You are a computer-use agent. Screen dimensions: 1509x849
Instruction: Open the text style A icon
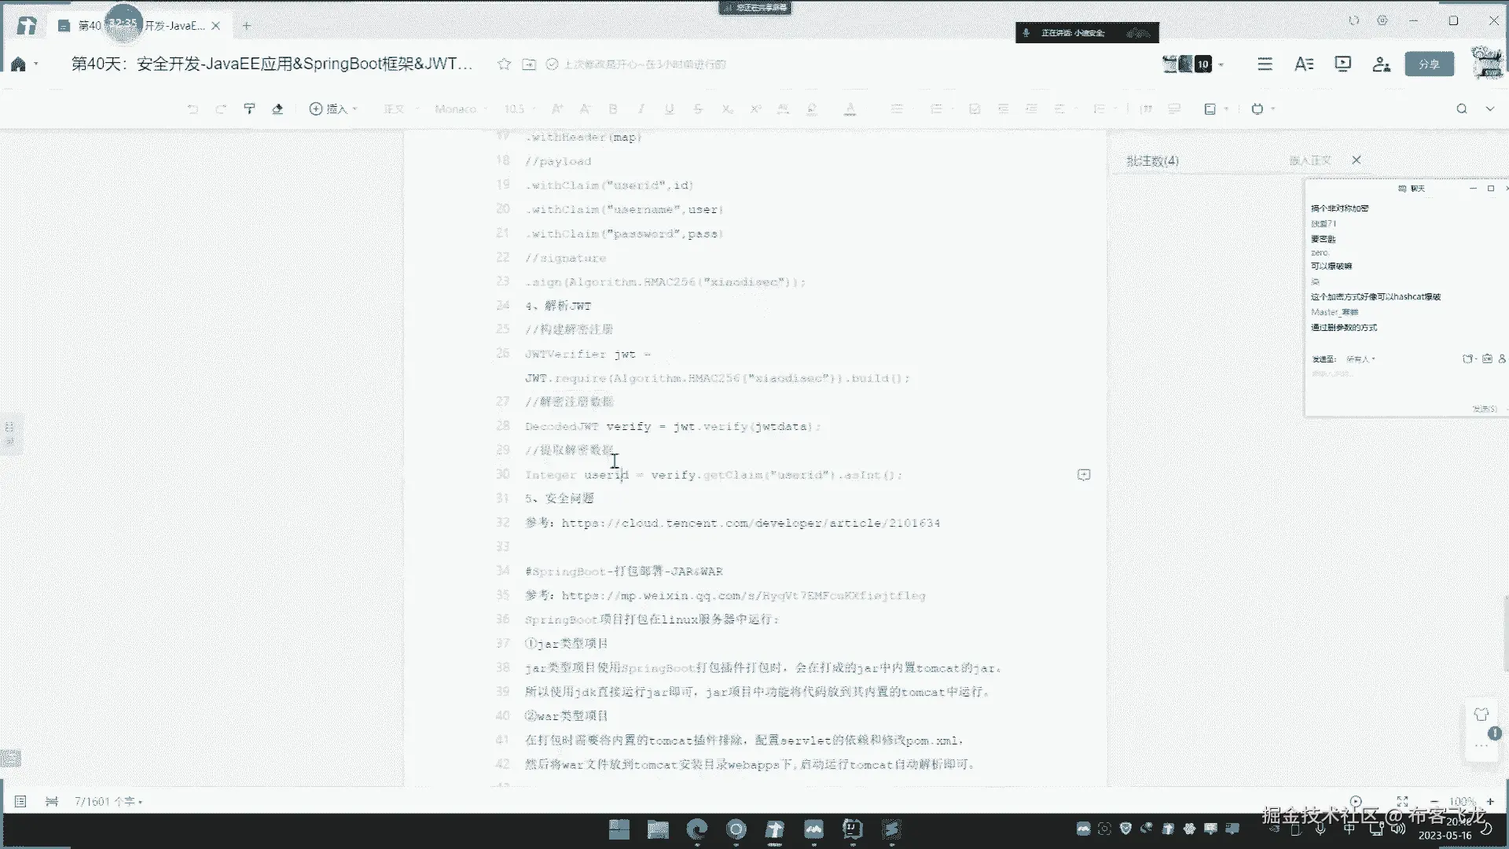(x=1303, y=64)
